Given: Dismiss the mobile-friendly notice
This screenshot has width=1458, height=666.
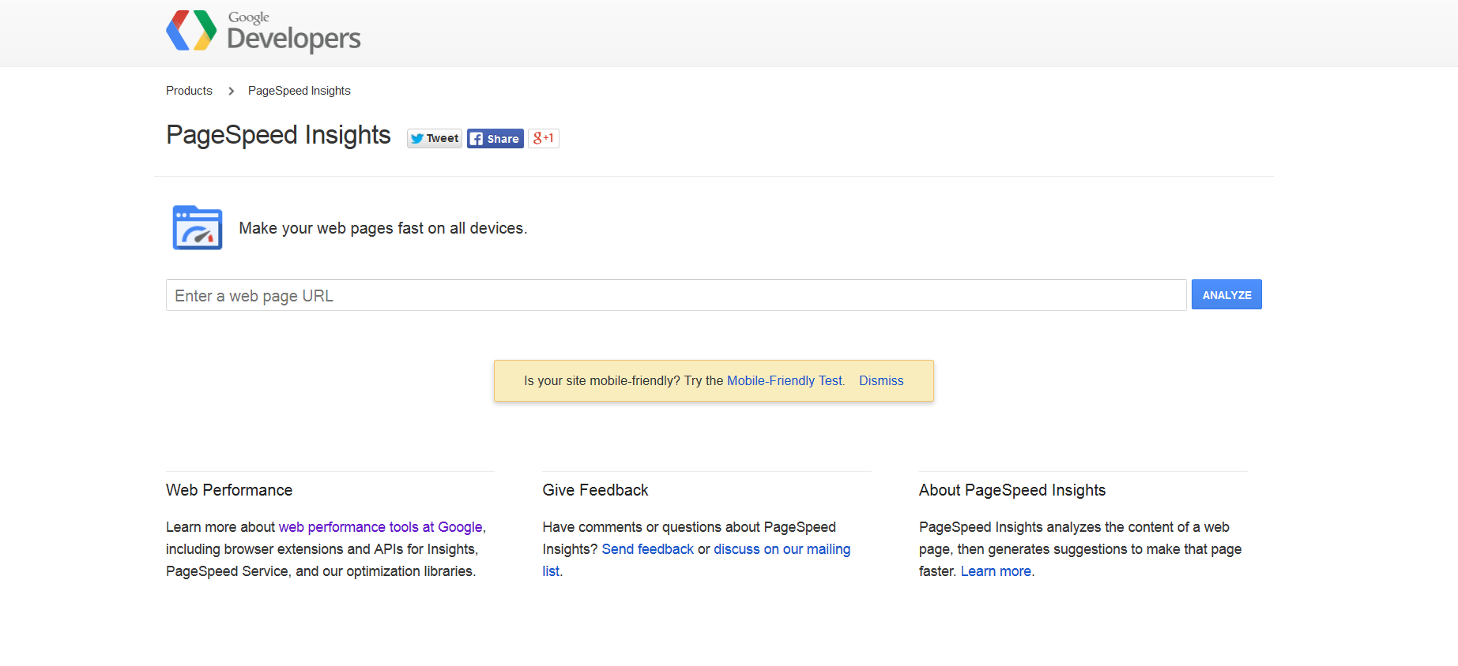Looking at the screenshot, I should (881, 380).
